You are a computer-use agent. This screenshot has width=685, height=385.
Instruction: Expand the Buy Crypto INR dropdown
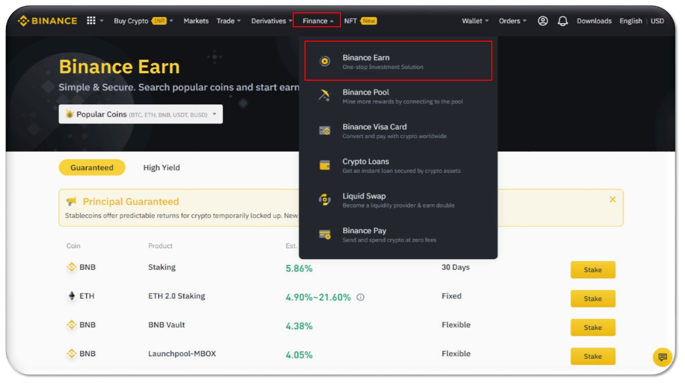(x=143, y=21)
